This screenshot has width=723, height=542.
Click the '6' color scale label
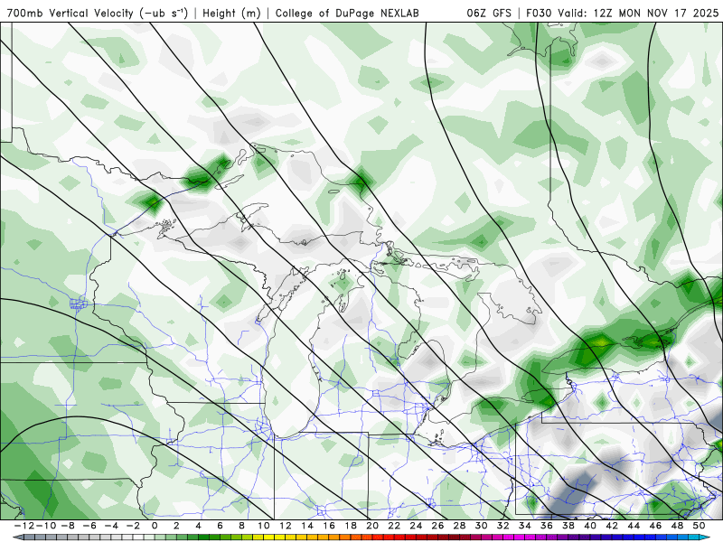point(220,526)
